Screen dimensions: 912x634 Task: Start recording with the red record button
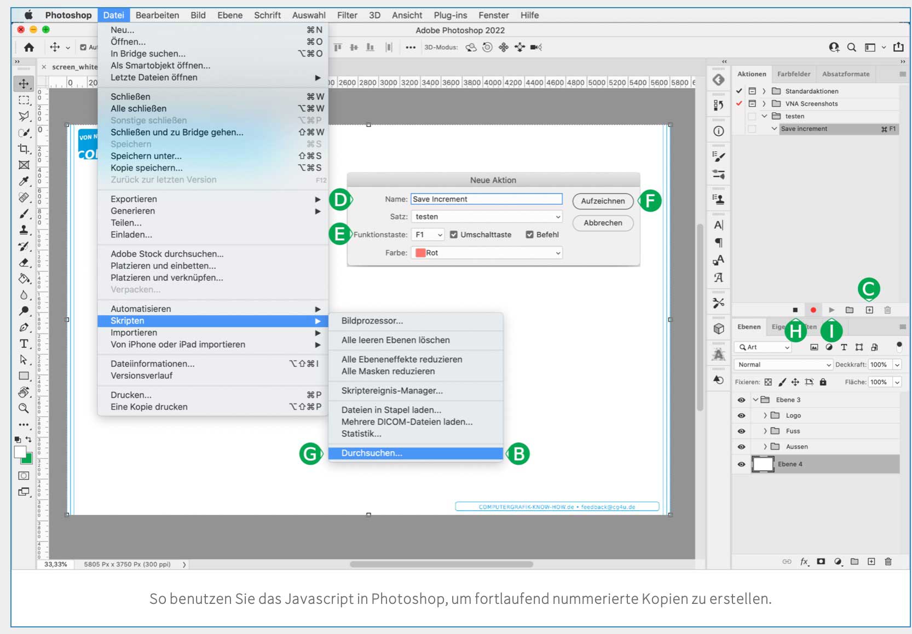tap(813, 310)
